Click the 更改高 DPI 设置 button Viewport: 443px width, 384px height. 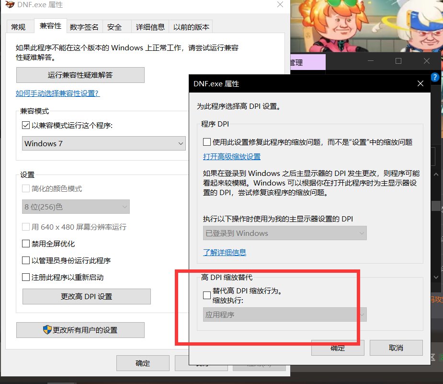click(x=87, y=296)
